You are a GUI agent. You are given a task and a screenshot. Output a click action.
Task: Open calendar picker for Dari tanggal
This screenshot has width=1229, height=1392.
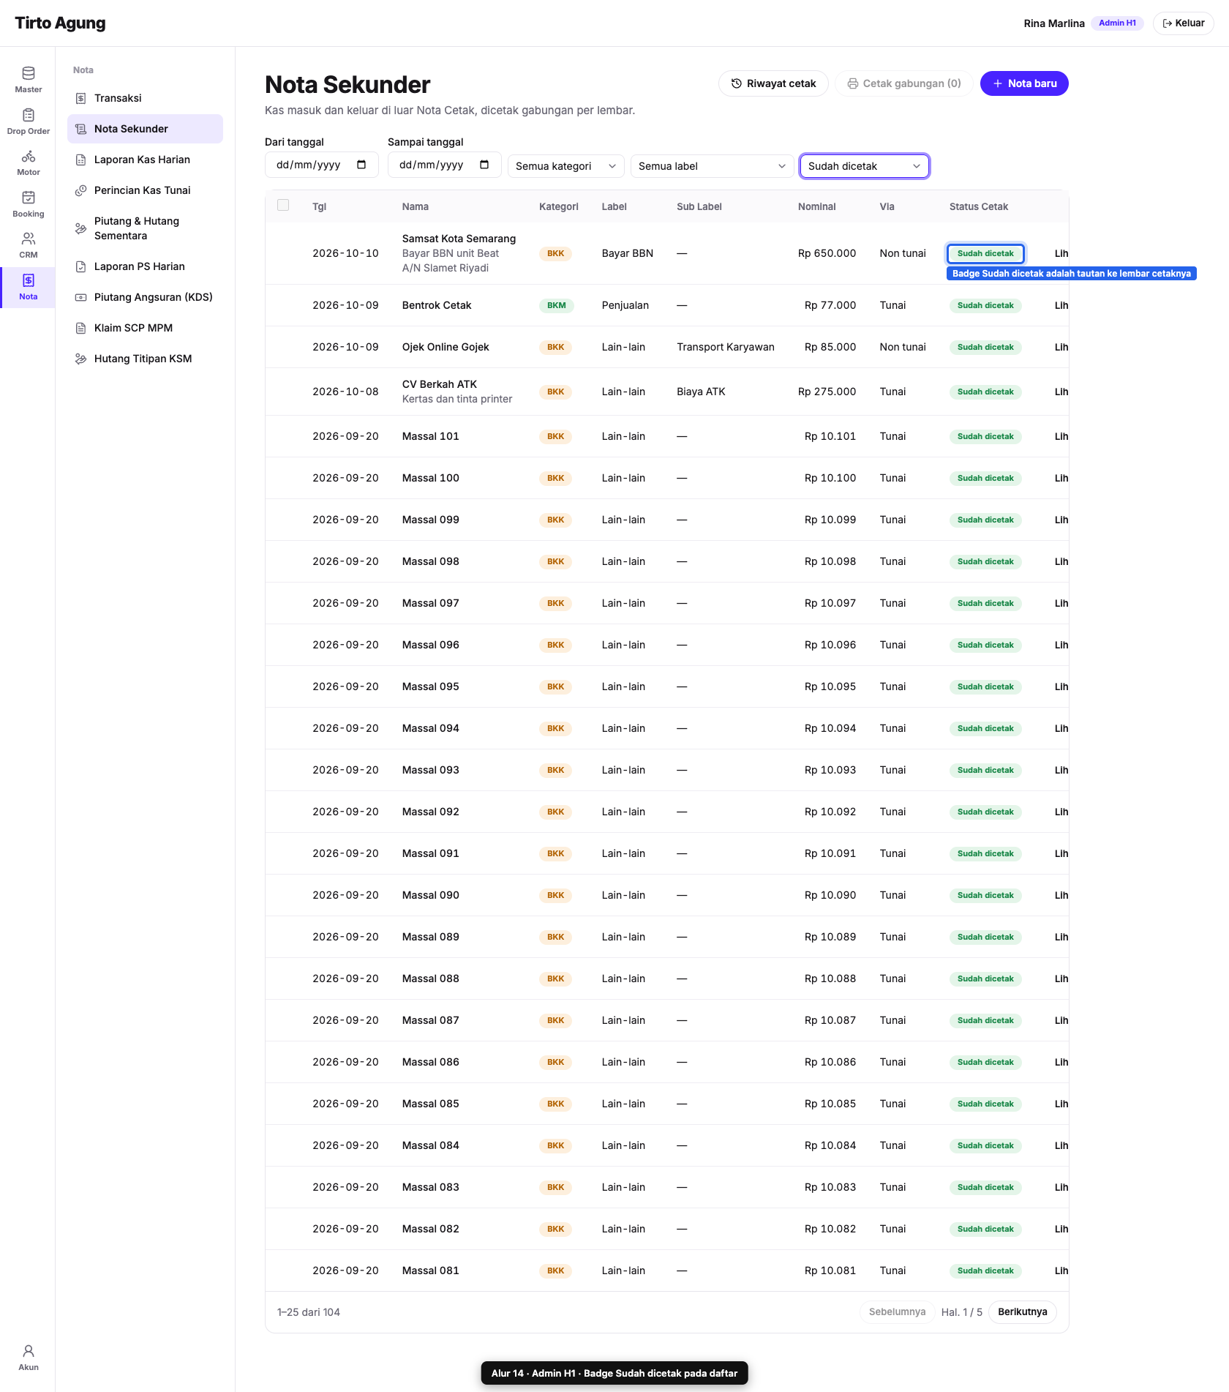tap(361, 165)
